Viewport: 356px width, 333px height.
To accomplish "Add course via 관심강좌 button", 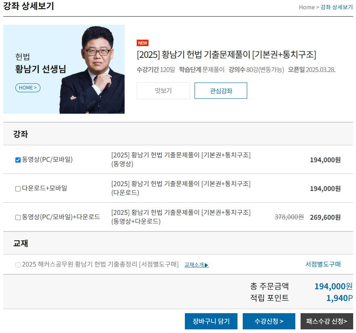I will pyautogui.click(x=221, y=91).
